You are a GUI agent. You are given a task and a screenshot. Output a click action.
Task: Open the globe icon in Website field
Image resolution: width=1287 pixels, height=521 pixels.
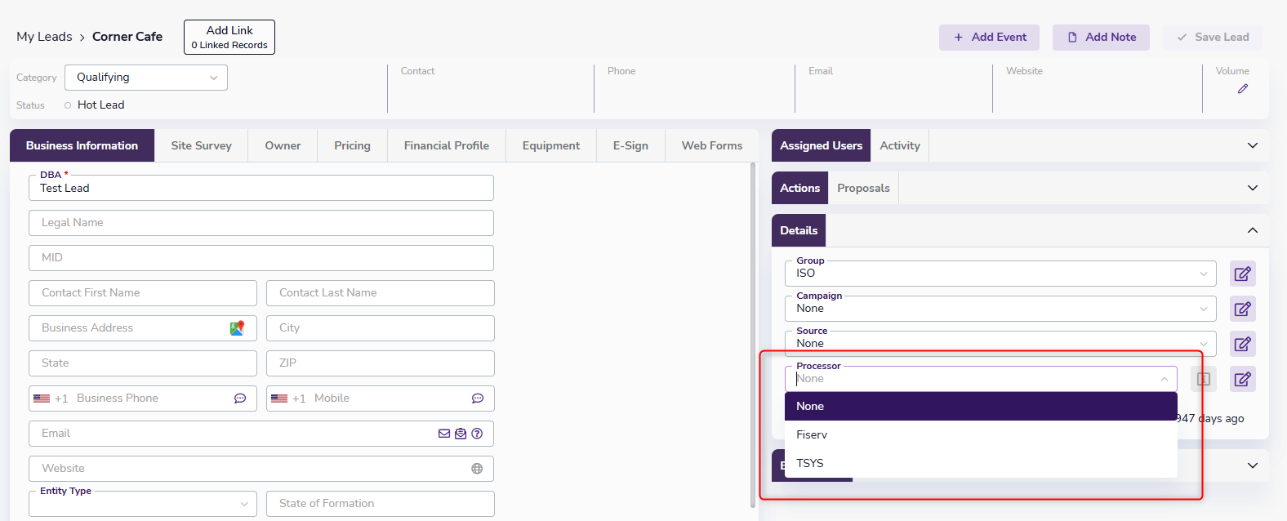click(477, 469)
